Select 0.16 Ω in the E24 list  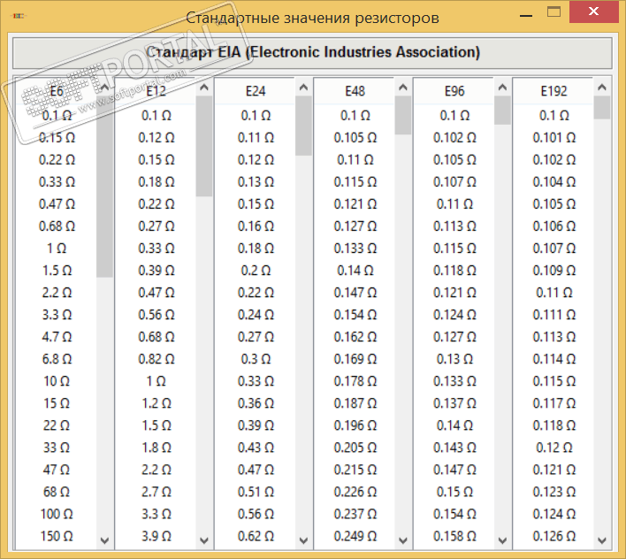coord(256,226)
